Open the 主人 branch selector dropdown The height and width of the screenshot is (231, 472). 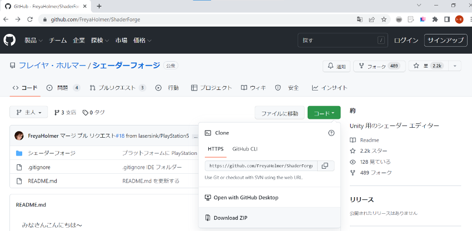(28, 112)
